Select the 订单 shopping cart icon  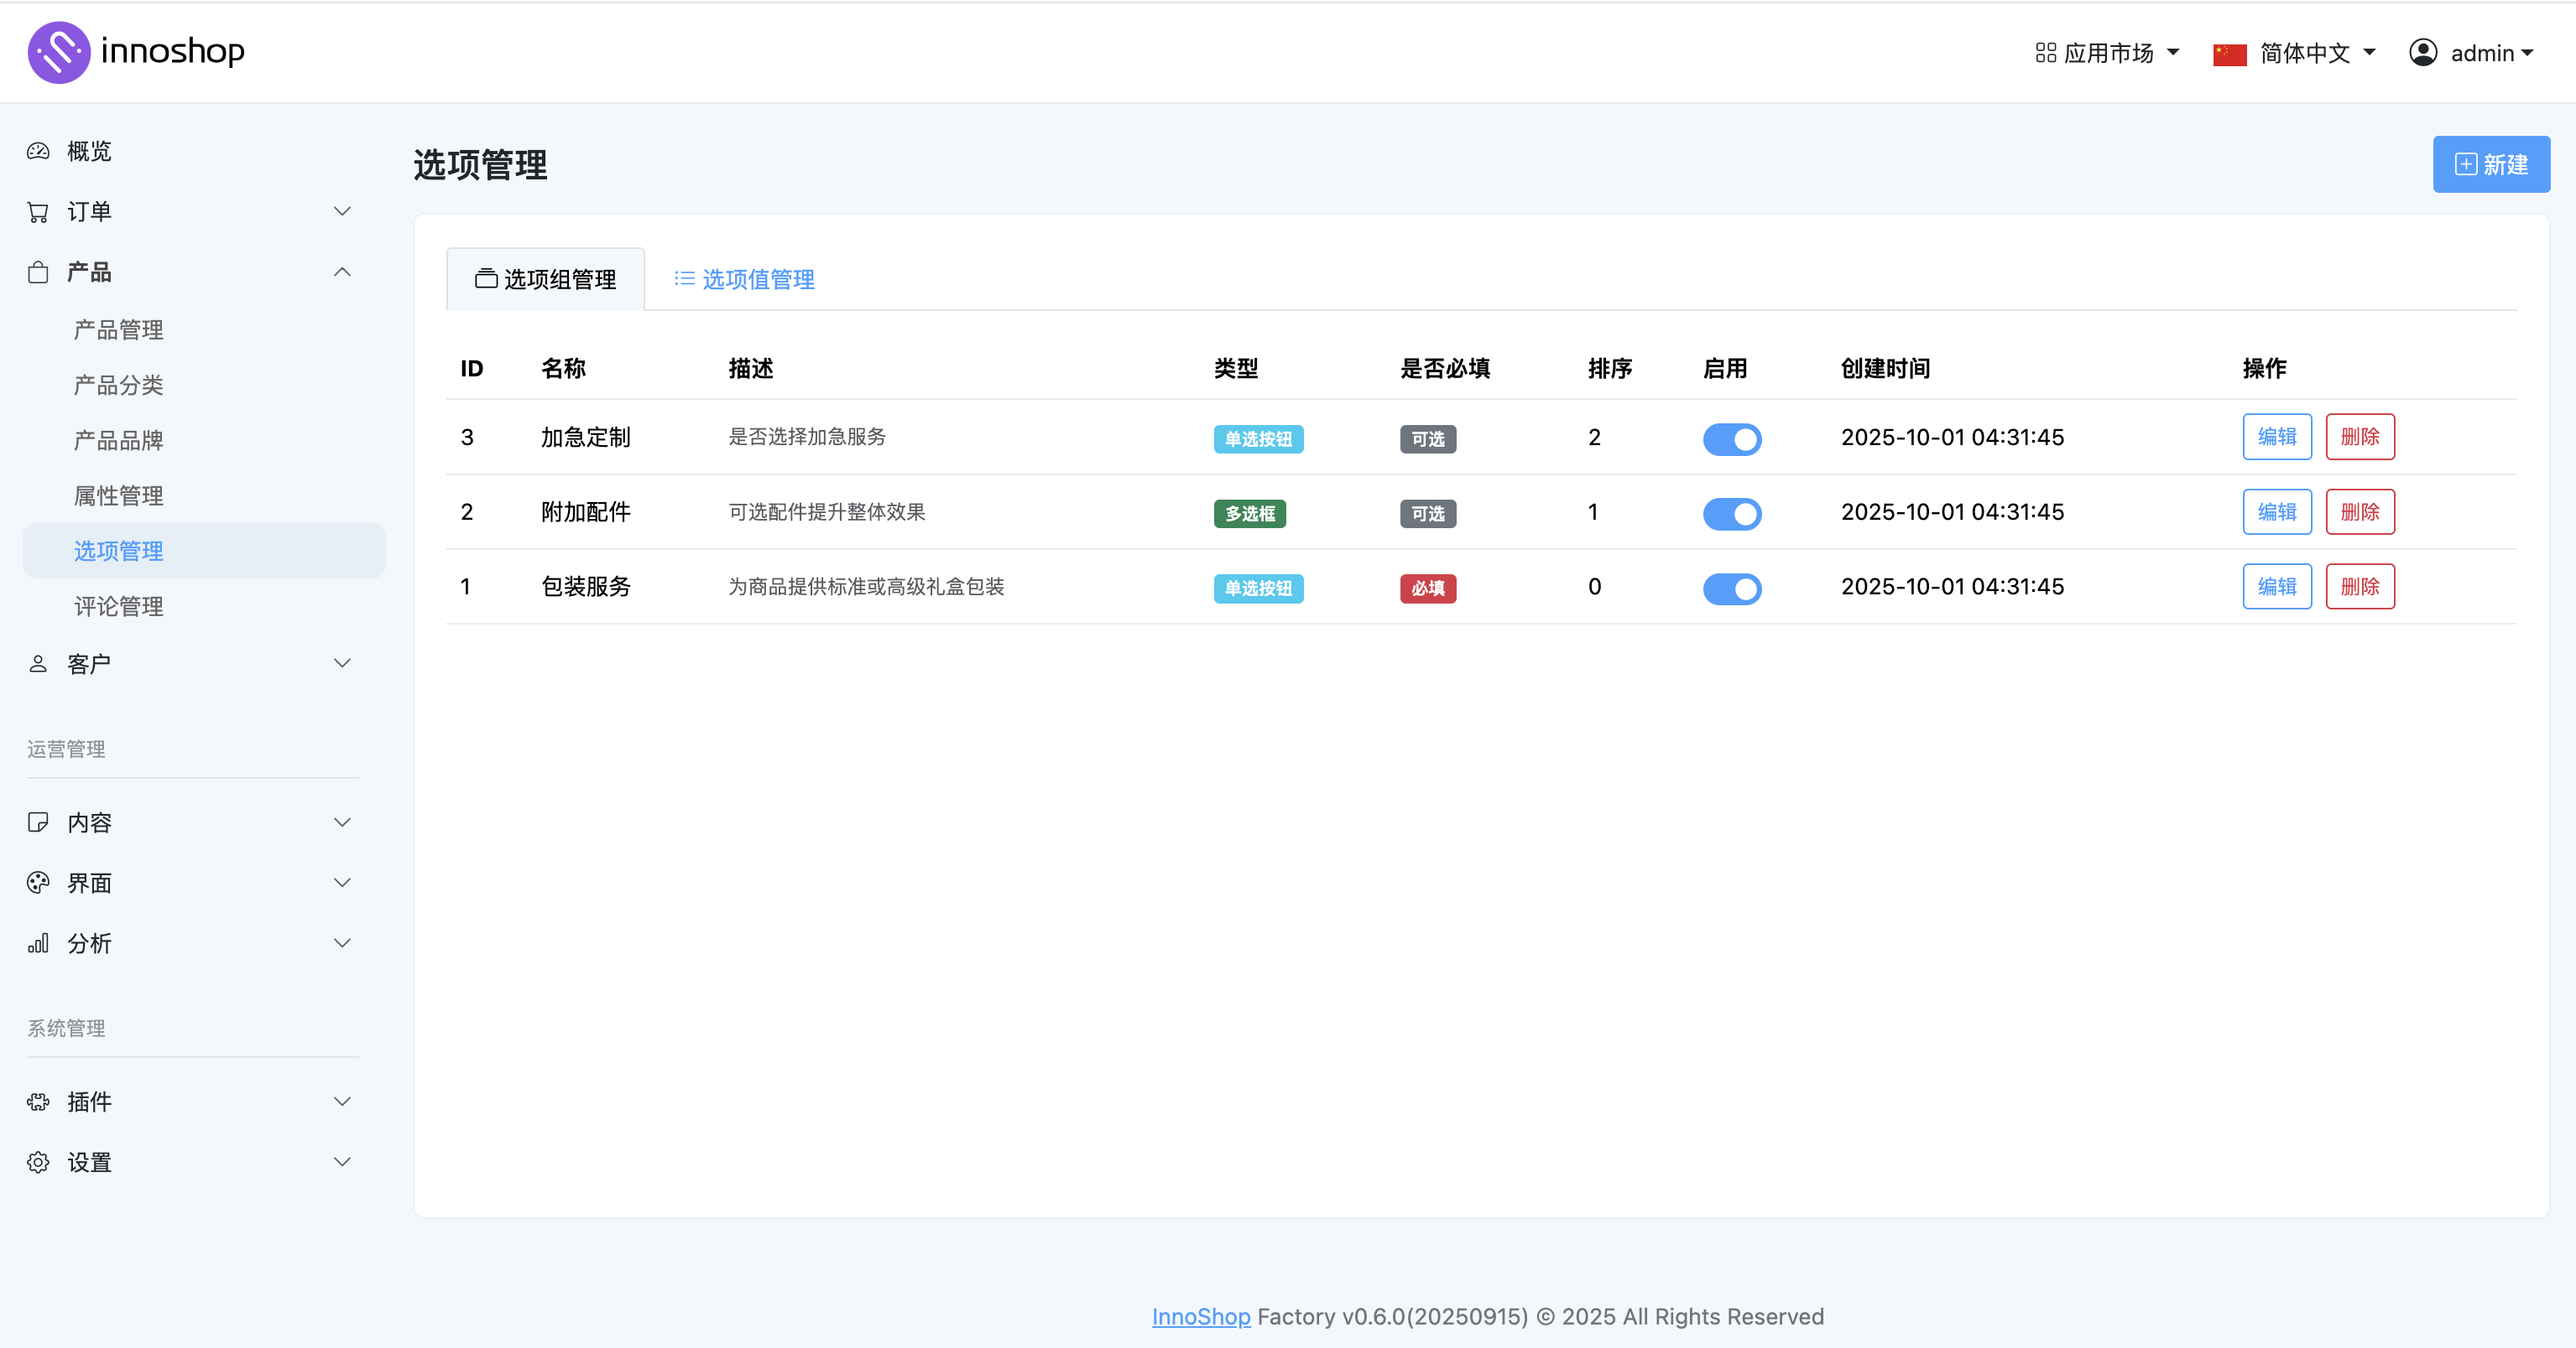[38, 211]
